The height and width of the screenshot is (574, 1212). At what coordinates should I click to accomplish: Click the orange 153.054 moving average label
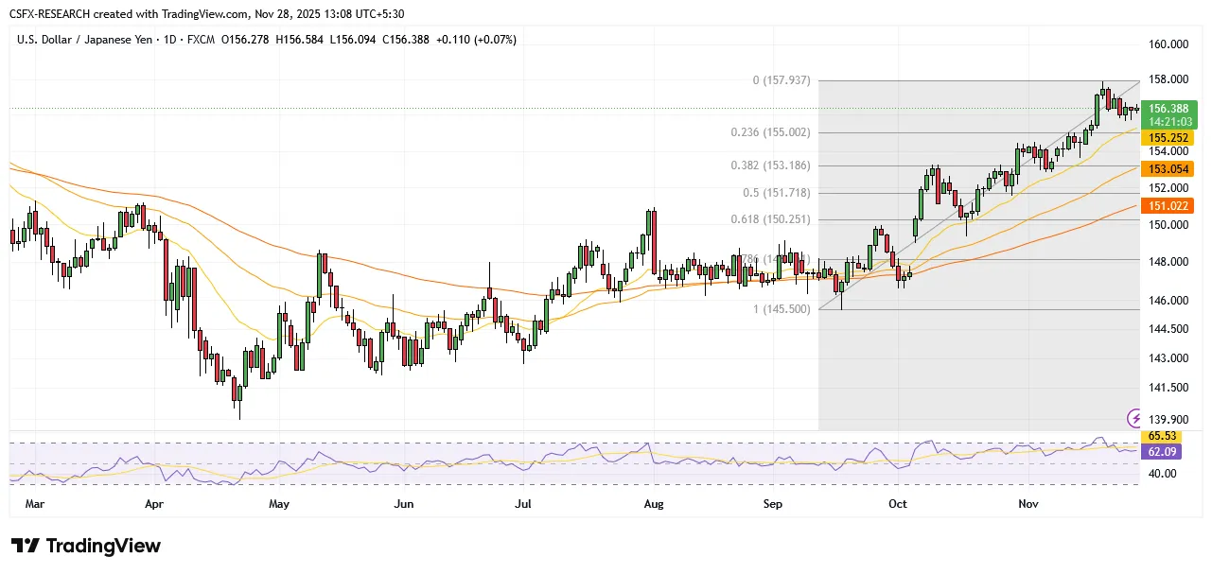click(x=1169, y=168)
